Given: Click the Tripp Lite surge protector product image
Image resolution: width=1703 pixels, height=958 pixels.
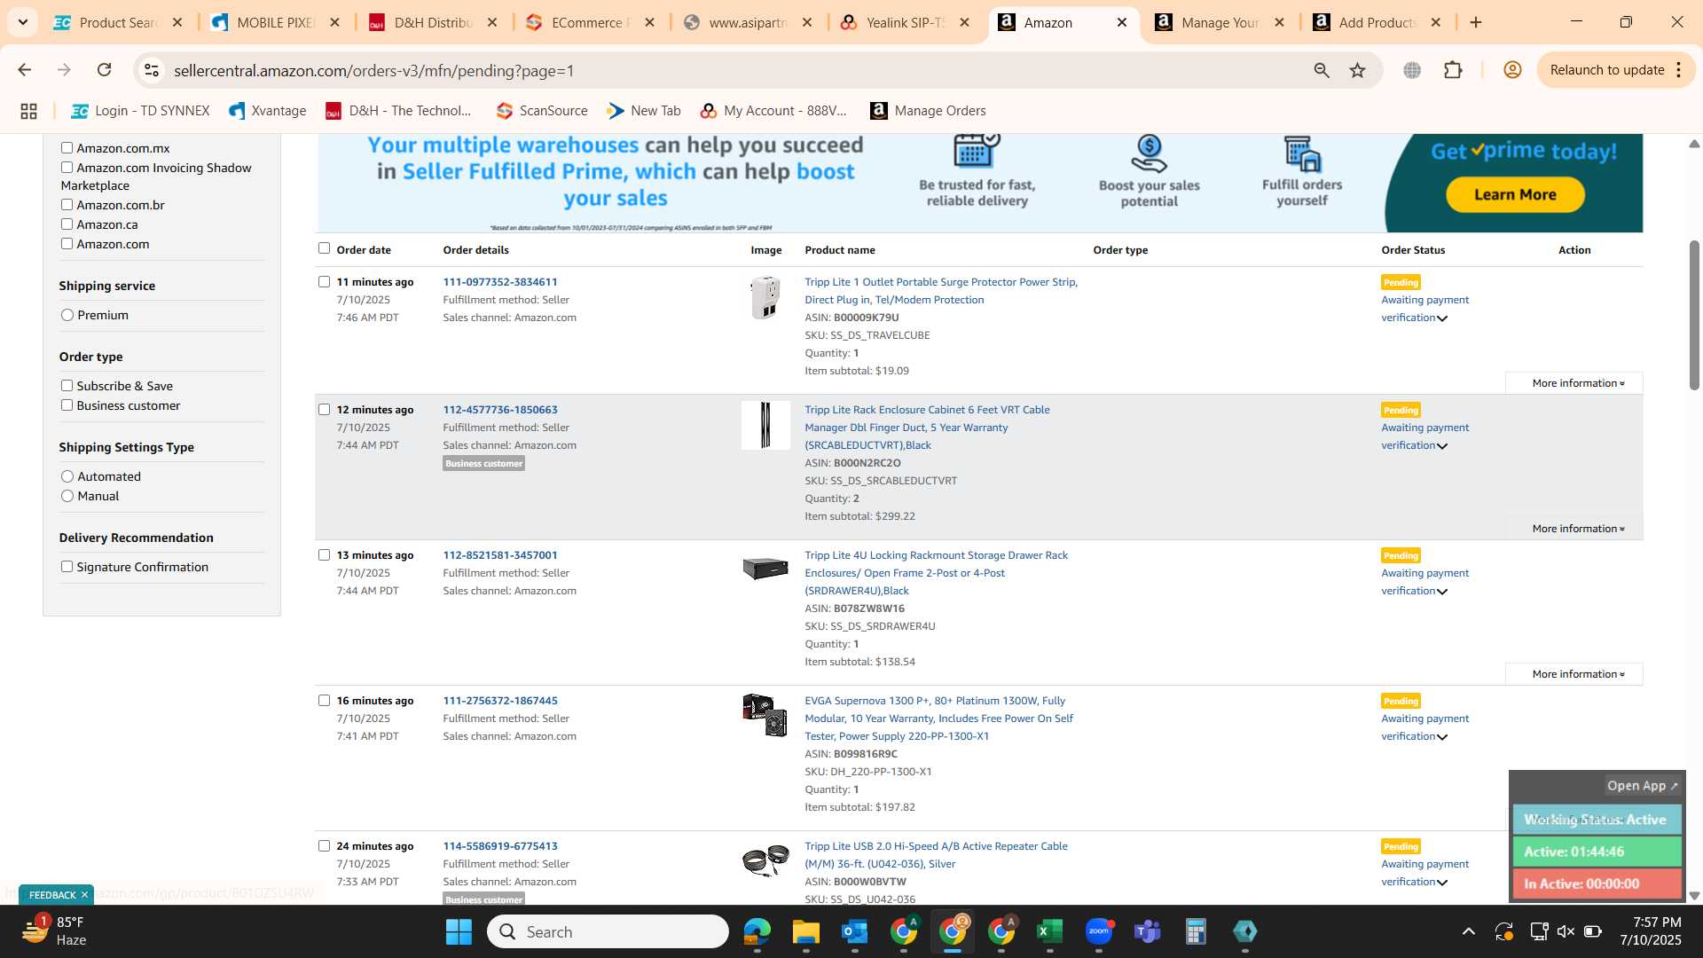Looking at the screenshot, I should click(765, 297).
